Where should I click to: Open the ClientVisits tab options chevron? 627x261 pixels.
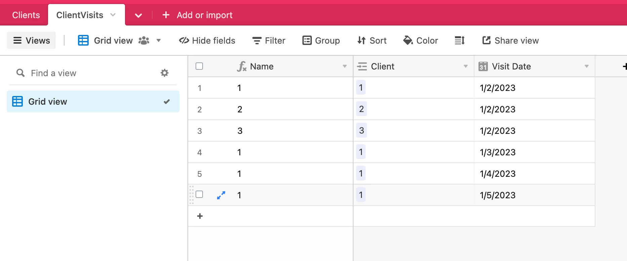(x=113, y=15)
